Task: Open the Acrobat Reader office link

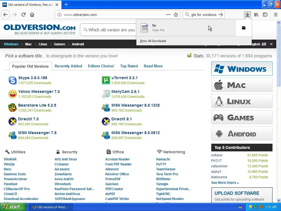Action: 117,159
